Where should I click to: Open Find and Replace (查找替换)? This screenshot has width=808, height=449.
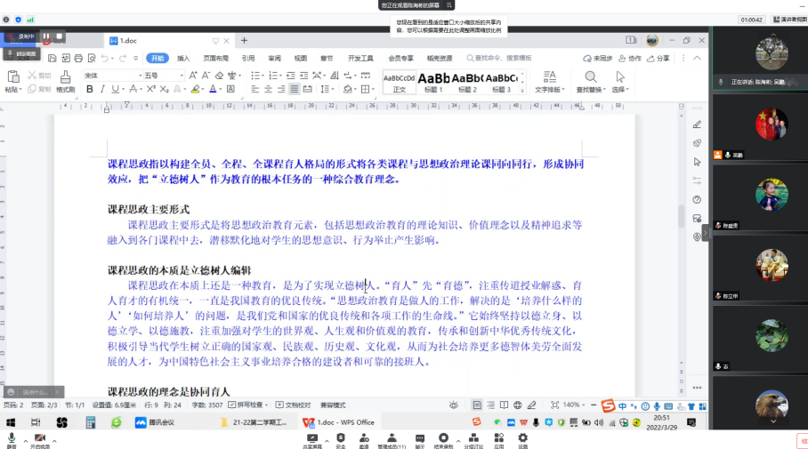click(x=591, y=83)
